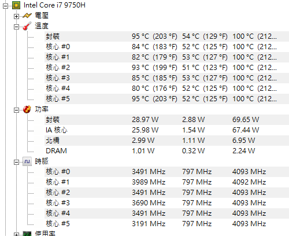Image resolution: width=289 pixels, height=236 pixels.
Task: Expand the 使用率 utilization section
Action: pyautogui.click(x=16, y=234)
